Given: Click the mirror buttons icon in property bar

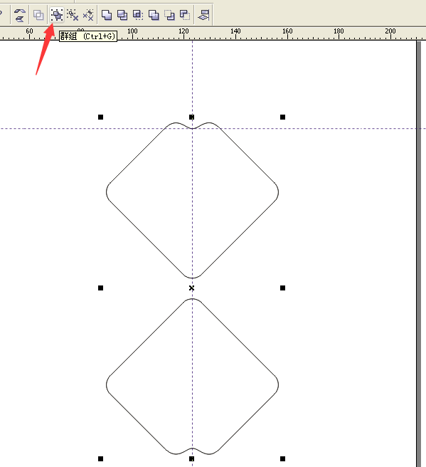Looking at the screenshot, I should pos(20,15).
